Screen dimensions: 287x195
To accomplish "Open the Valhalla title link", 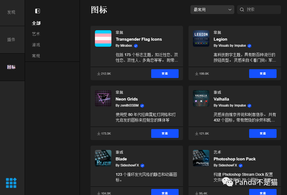I will point(221,99).
